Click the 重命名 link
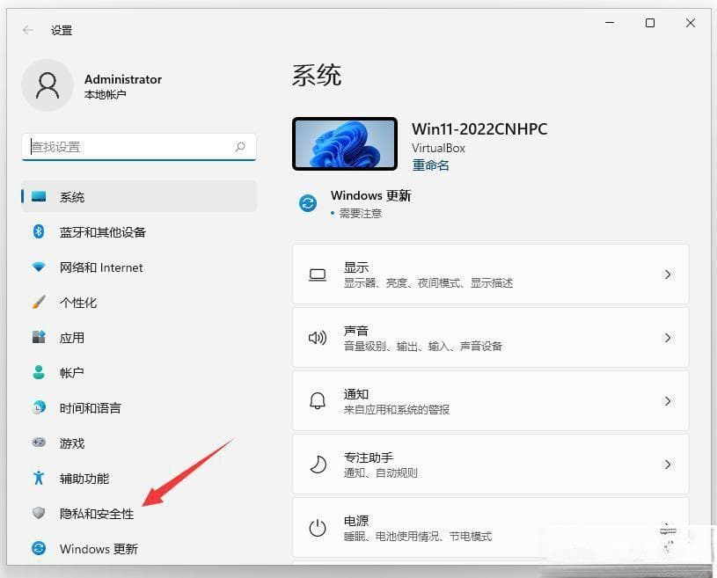The image size is (717, 578). [430, 165]
